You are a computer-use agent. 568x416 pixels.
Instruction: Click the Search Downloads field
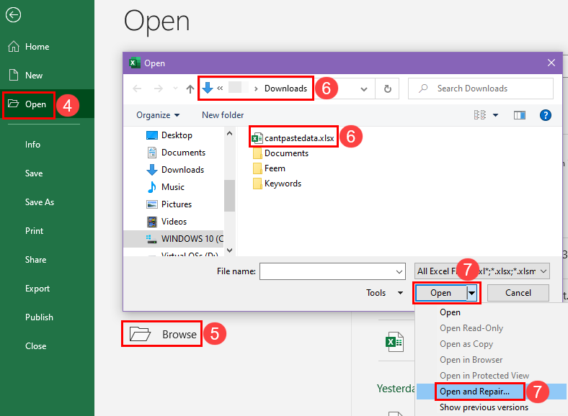[481, 89]
